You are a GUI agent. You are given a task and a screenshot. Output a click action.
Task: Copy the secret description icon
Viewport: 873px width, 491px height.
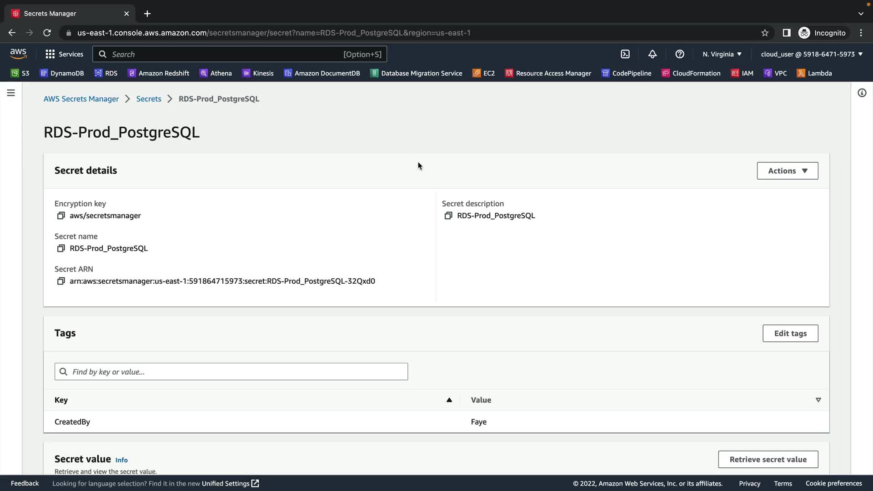pyautogui.click(x=448, y=215)
